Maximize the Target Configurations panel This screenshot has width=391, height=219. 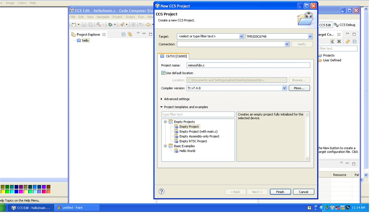click(x=354, y=34)
